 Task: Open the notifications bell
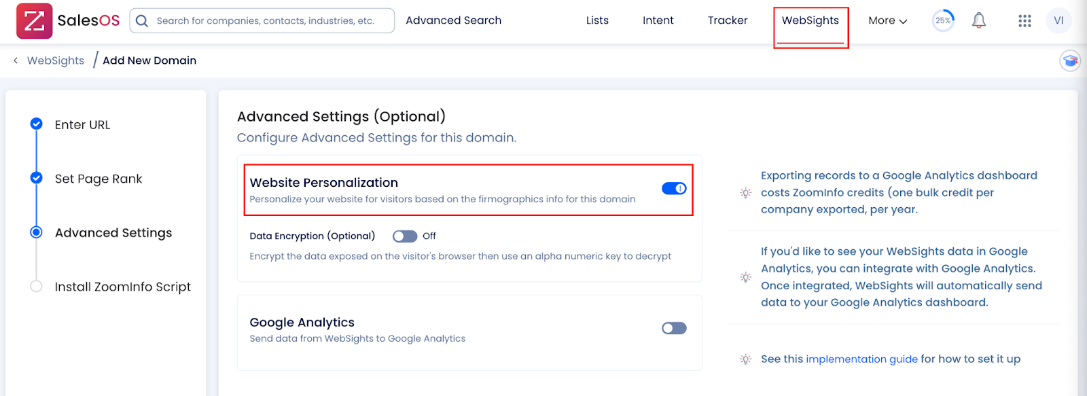click(x=978, y=20)
